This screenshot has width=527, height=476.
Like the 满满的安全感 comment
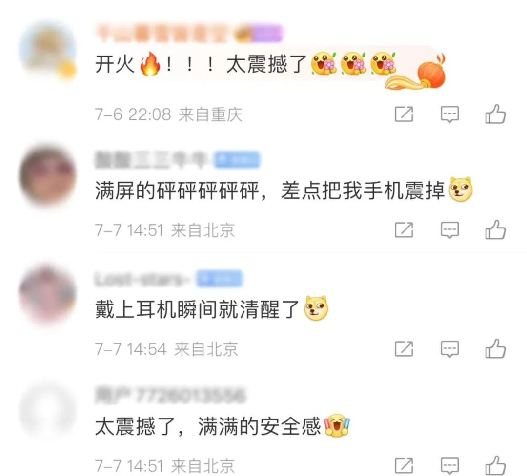tap(495, 465)
